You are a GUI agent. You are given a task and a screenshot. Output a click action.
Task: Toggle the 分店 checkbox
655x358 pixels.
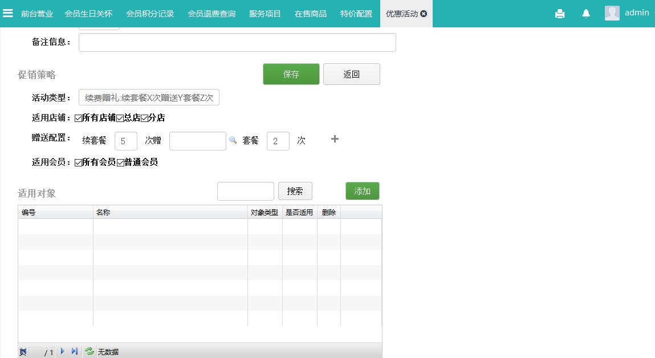144,118
